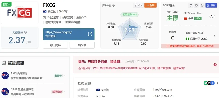Click the phone number +442070974323
The width and height of the screenshot is (219, 98).
click(x=163, y=96)
